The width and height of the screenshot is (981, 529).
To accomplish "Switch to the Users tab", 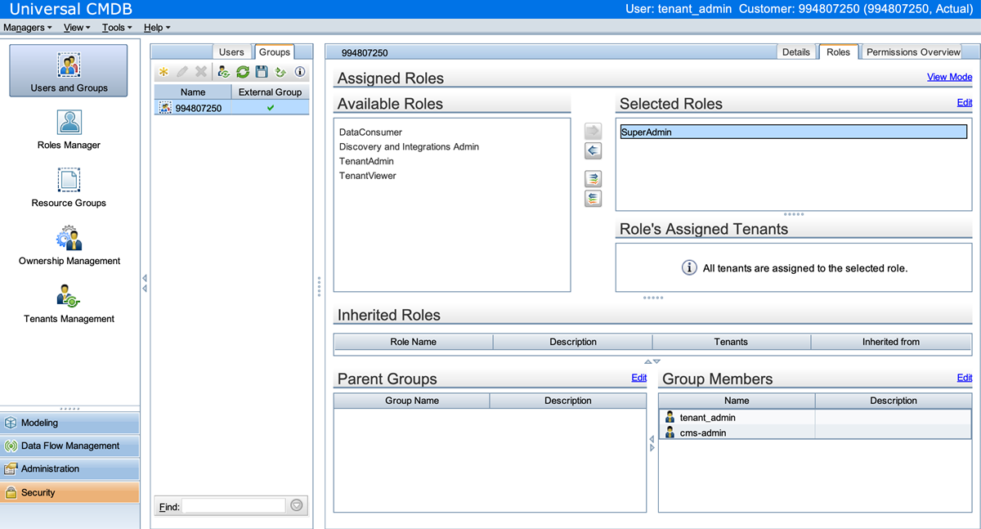I will click(x=231, y=52).
